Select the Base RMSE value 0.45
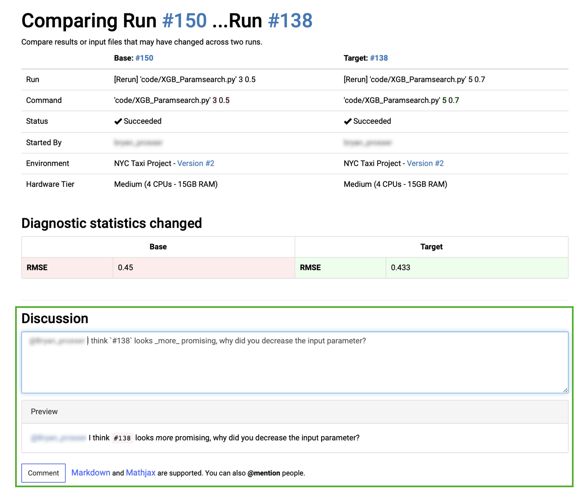This screenshot has width=582, height=499. coord(126,268)
